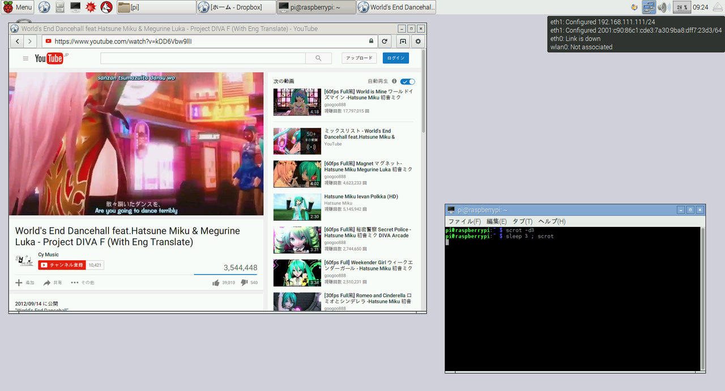Click the YouTube search input field

[203, 58]
